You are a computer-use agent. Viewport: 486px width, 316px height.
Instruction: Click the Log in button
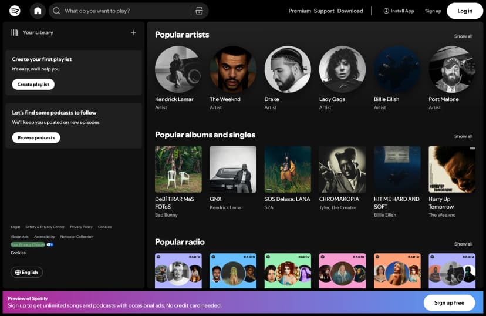click(465, 11)
